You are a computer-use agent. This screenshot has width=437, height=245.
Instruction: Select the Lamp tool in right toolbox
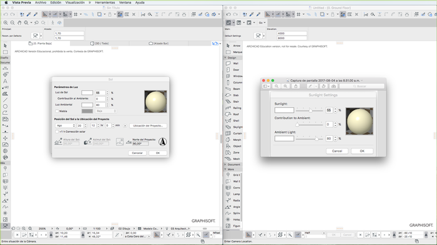[x=233, y=194]
